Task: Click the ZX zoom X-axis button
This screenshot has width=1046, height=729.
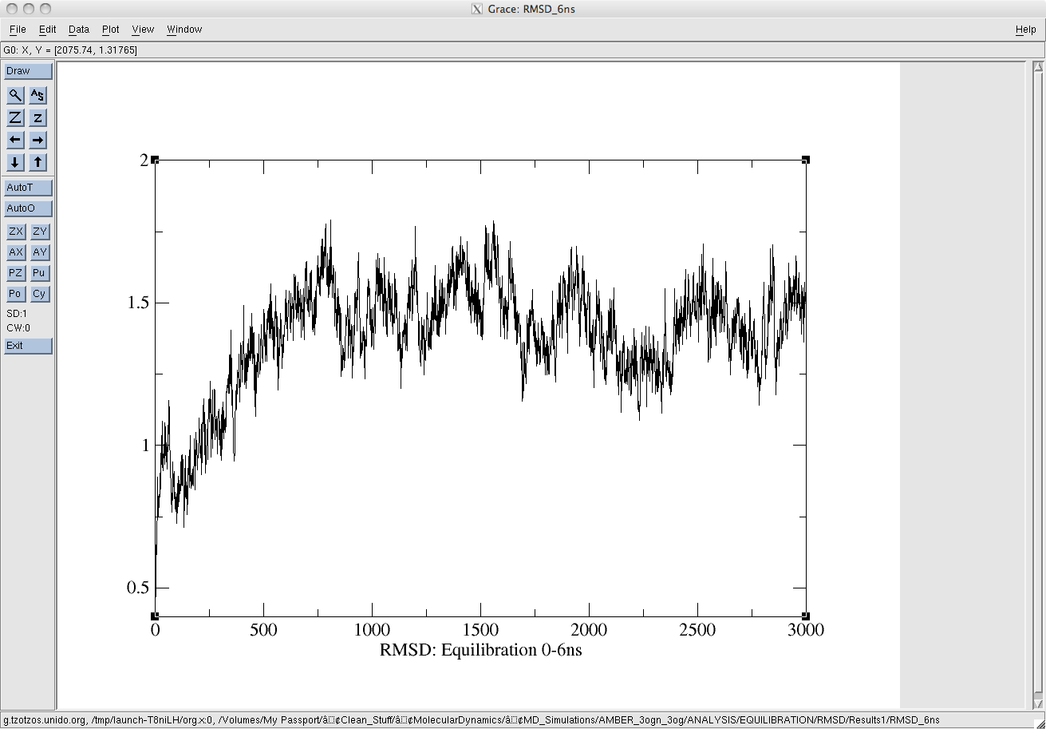Action: pyautogui.click(x=16, y=232)
